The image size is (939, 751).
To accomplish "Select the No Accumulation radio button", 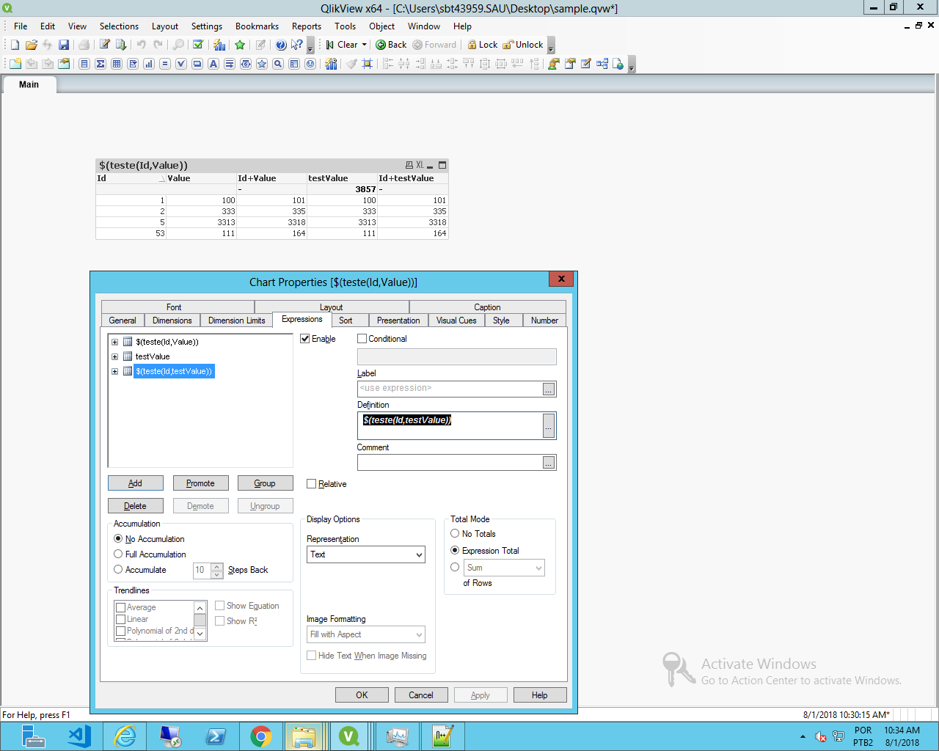I will pos(118,539).
